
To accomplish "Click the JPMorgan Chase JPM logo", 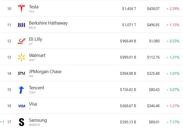I will click(x=21, y=73).
